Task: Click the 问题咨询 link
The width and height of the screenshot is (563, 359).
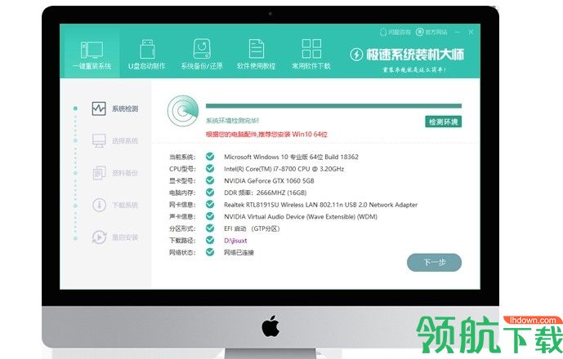Action: (395, 33)
